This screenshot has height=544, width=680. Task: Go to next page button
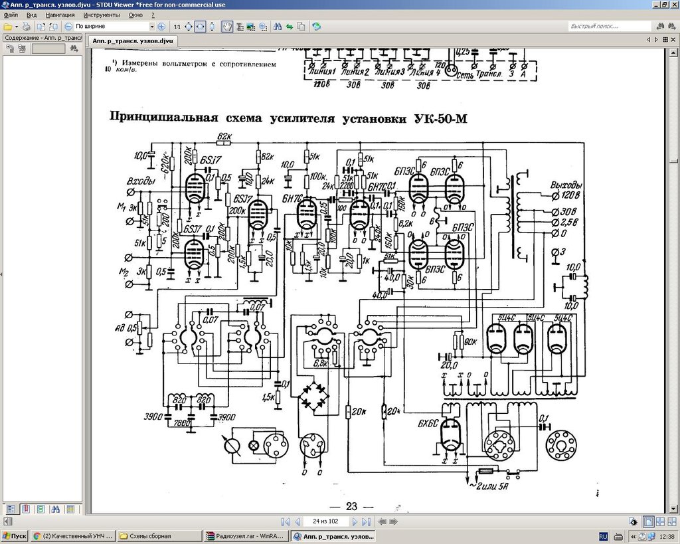(x=355, y=522)
